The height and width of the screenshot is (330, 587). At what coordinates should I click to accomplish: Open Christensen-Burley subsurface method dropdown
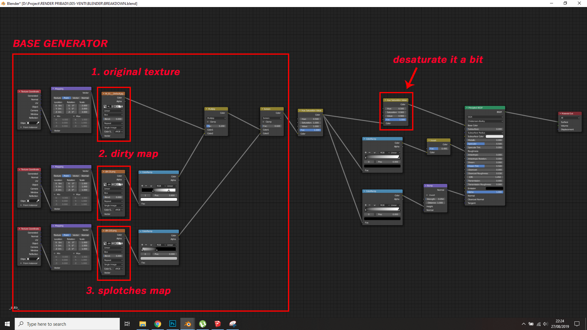point(485,121)
